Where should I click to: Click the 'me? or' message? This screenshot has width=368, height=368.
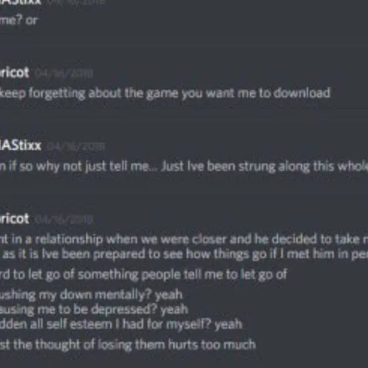(x=19, y=20)
